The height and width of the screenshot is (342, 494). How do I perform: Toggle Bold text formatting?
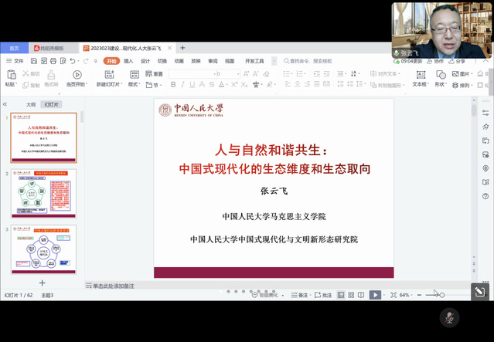point(172,85)
